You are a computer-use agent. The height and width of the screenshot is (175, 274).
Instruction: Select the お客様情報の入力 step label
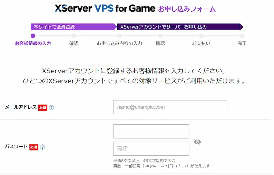[33, 43]
